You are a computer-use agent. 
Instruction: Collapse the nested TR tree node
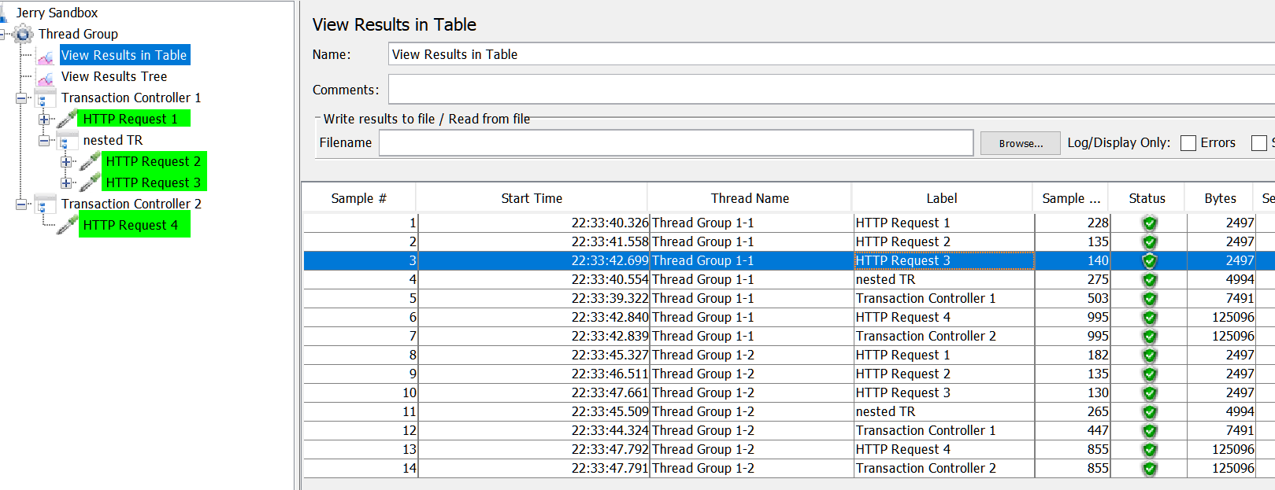tap(45, 141)
